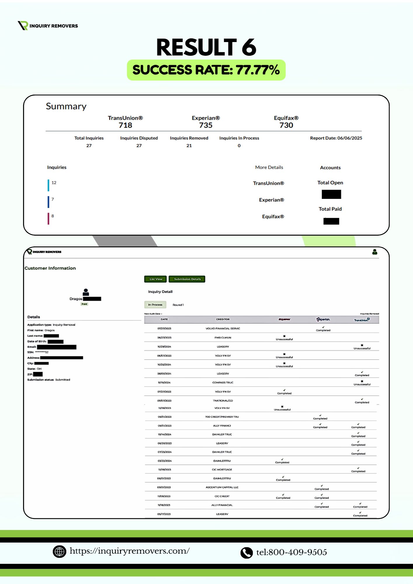This screenshot has width=413, height=584.
Task: Click the CIC MORTGAGE creditor cell
Action: tap(222, 470)
